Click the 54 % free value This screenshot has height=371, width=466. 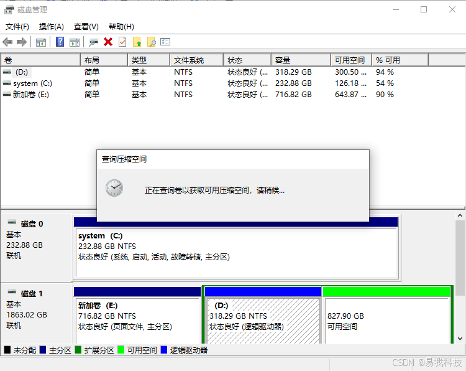click(x=385, y=83)
